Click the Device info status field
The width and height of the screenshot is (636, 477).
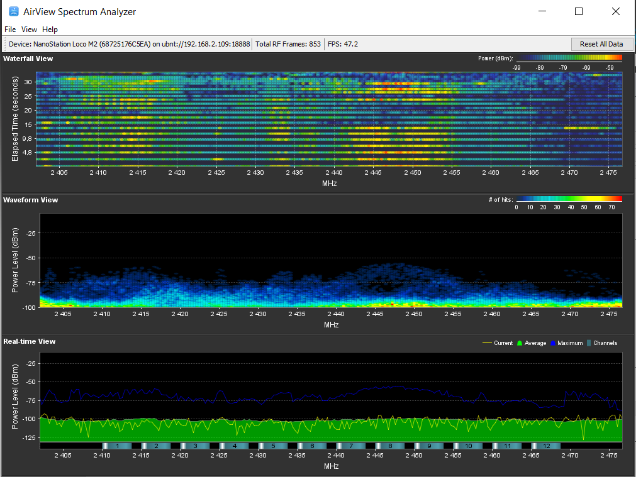pos(130,44)
